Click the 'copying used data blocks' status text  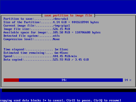tap(20, 100)
